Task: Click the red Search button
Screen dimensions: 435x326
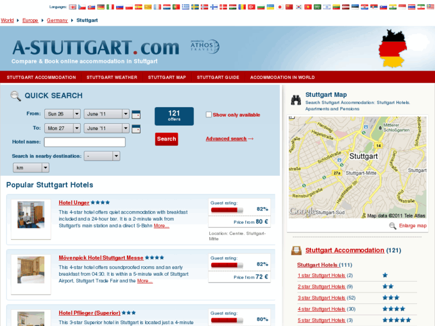Action: click(x=166, y=139)
